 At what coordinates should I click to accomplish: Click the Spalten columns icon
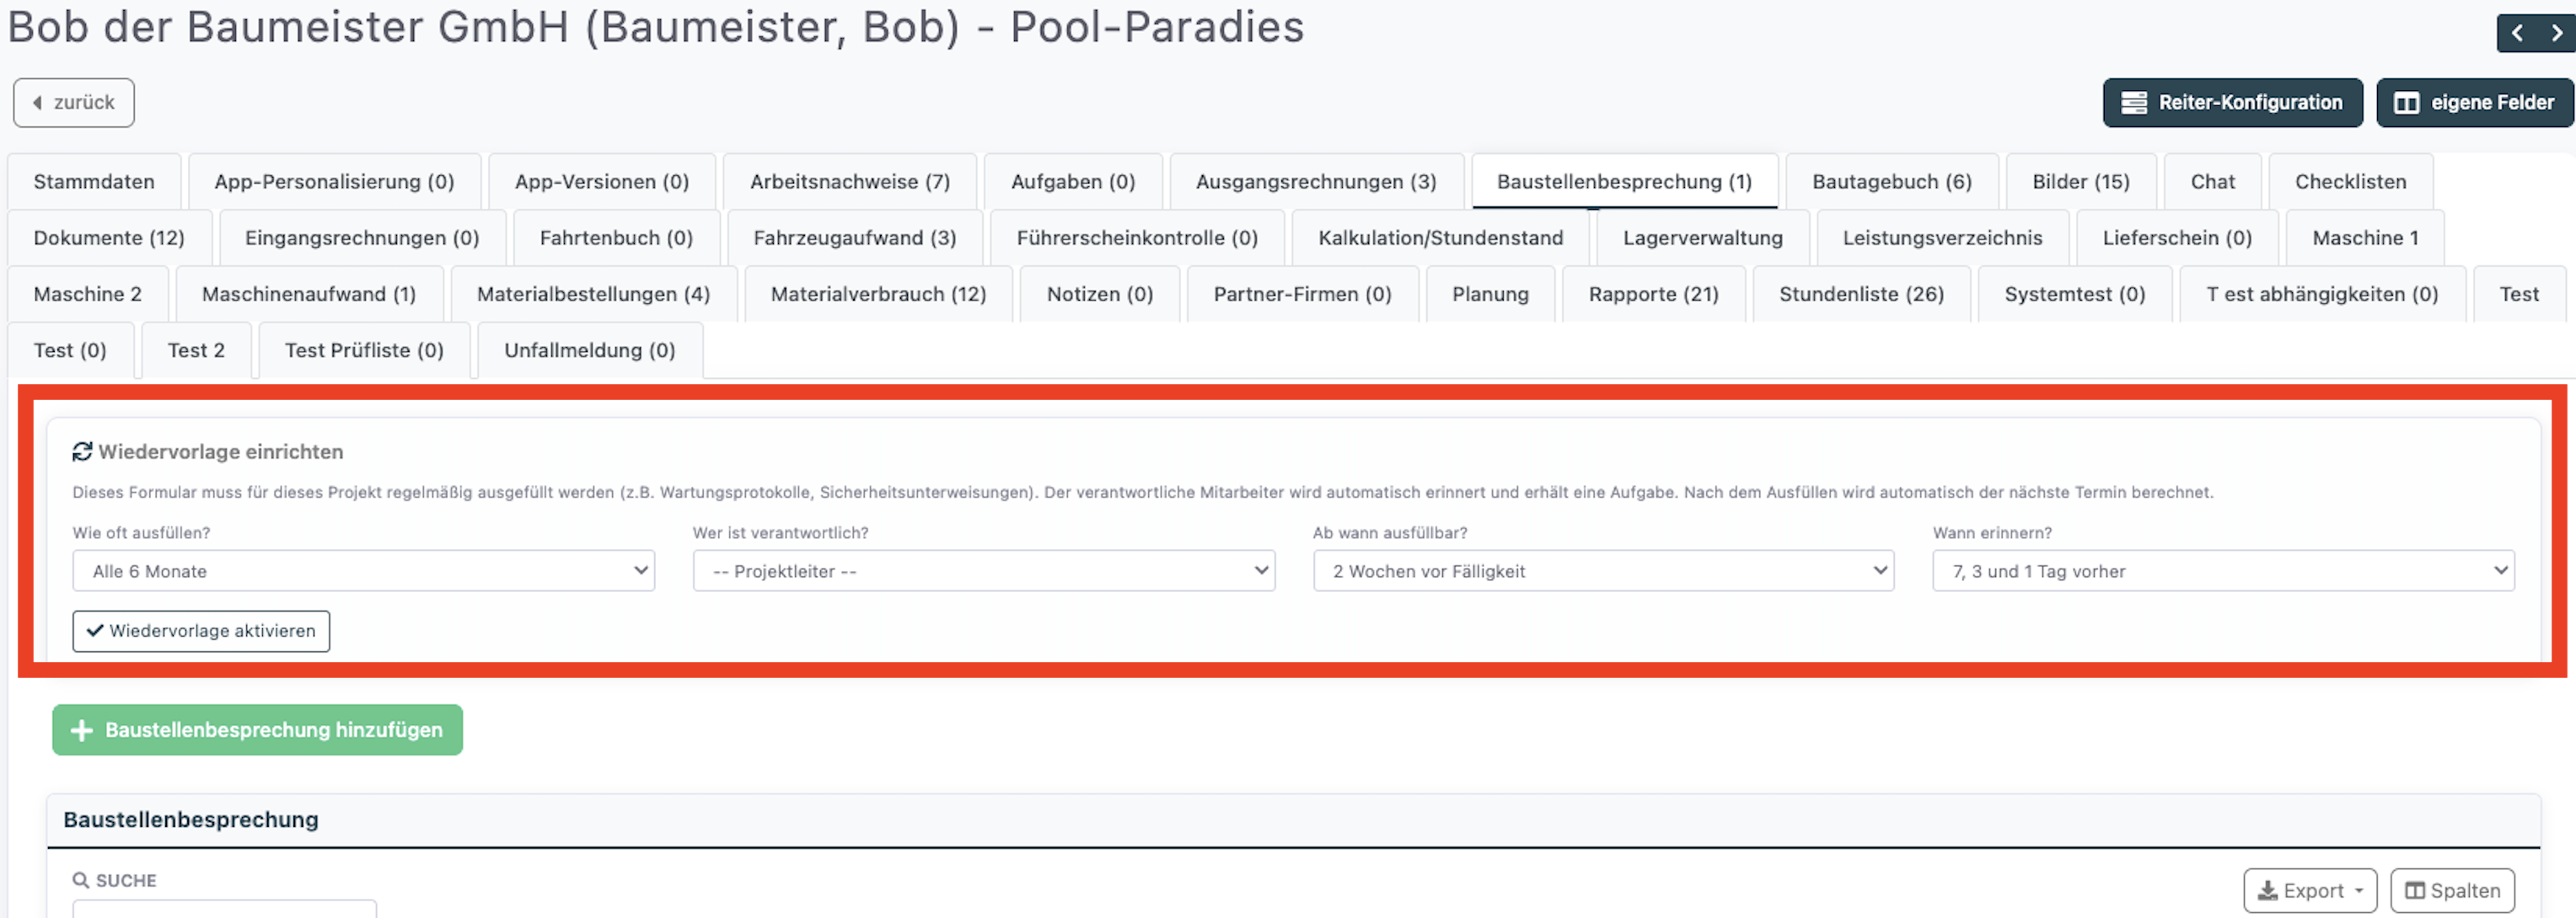[2414, 890]
